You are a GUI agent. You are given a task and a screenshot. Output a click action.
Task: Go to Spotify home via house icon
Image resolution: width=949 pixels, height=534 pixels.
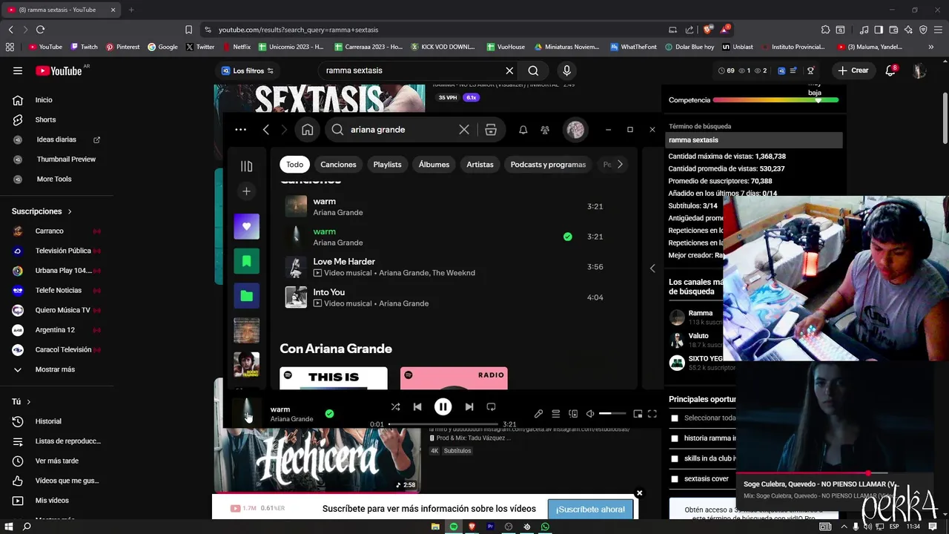[307, 130]
